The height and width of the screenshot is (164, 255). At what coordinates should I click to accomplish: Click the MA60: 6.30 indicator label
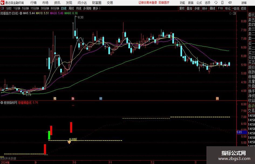pyautogui.click(x=71, y=13)
